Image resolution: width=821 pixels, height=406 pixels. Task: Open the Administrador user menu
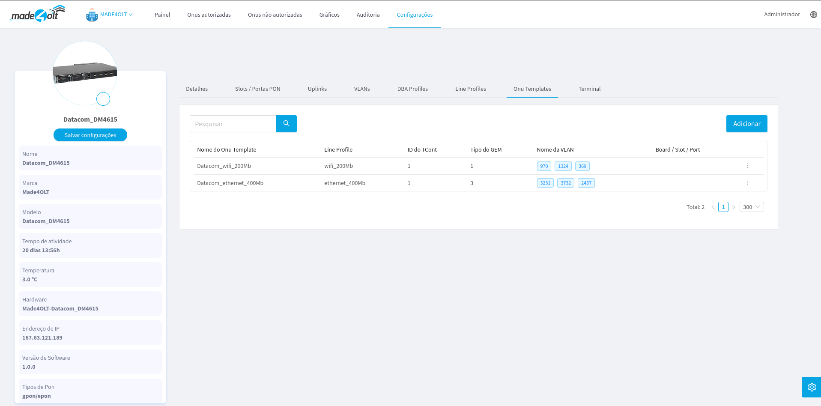(x=782, y=15)
